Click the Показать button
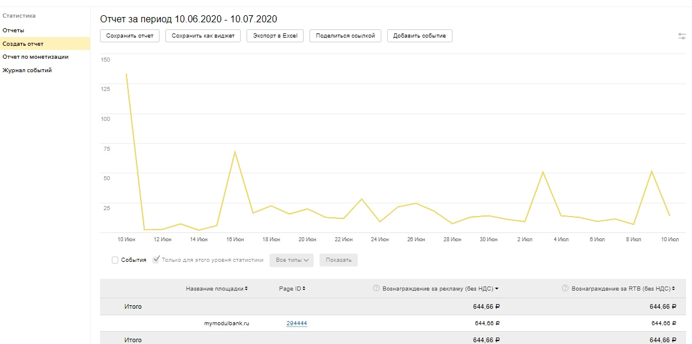 click(x=338, y=260)
